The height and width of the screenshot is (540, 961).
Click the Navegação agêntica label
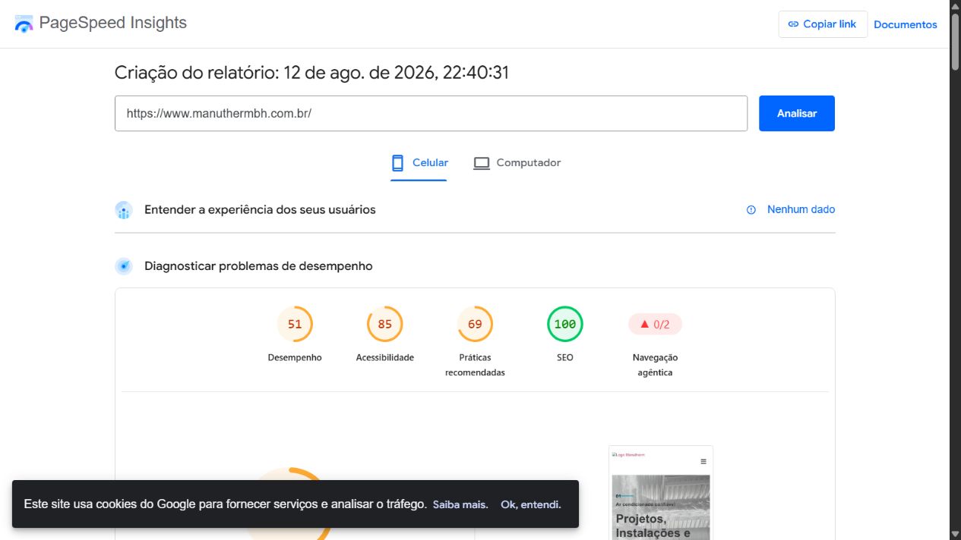tap(655, 365)
